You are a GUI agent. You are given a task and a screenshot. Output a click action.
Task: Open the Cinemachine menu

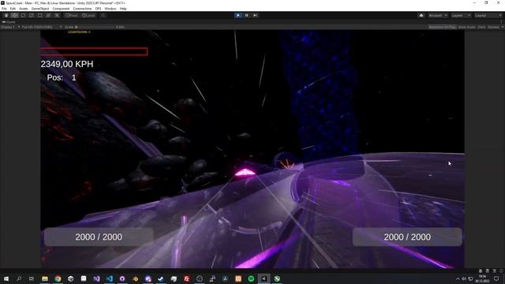click(x=82, y=9)
